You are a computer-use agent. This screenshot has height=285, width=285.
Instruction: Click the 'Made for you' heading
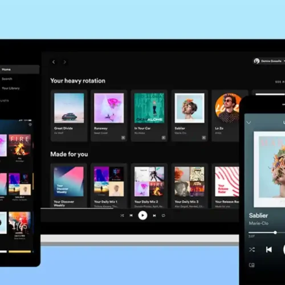point(69,154)
